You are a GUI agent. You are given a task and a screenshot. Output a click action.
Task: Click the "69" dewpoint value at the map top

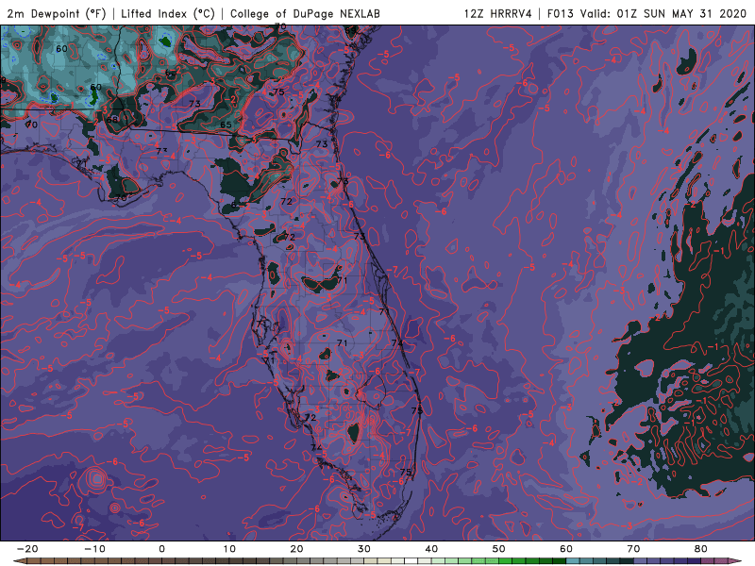[350, 30]
